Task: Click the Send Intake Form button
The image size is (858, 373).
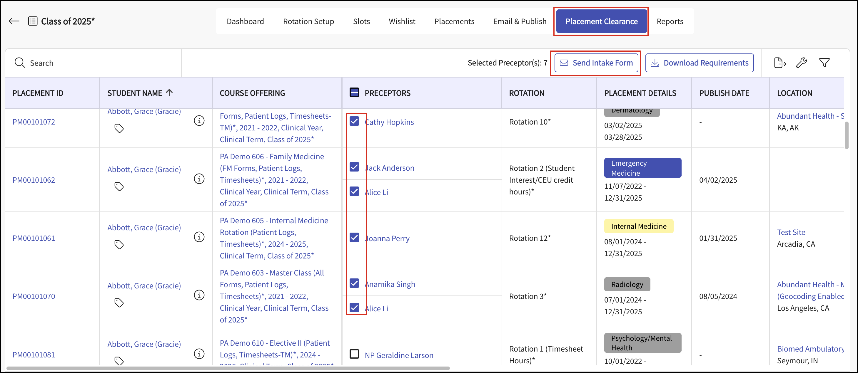Action: click(596, 63)
